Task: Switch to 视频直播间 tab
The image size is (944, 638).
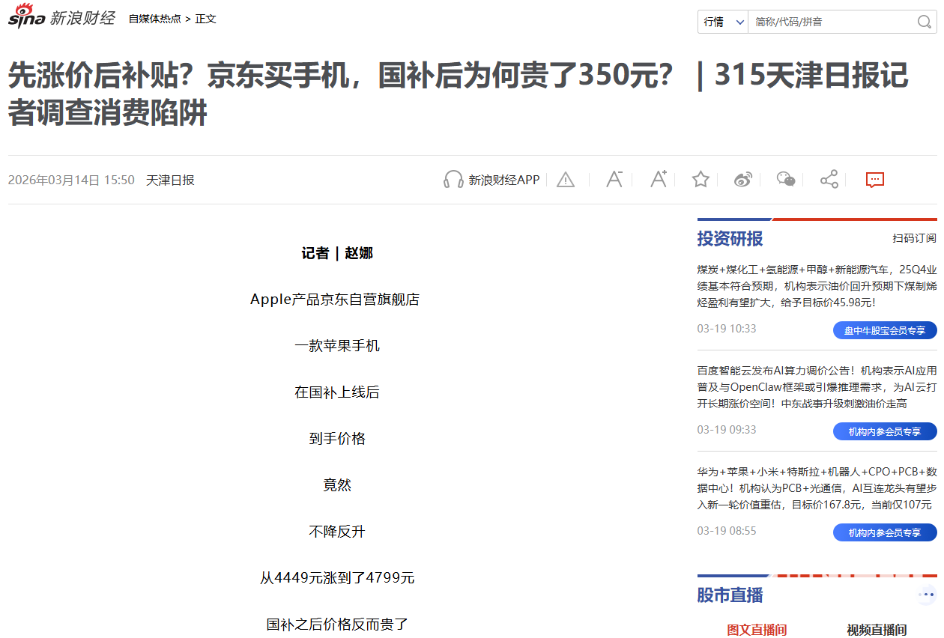Action: click(877, 629)
